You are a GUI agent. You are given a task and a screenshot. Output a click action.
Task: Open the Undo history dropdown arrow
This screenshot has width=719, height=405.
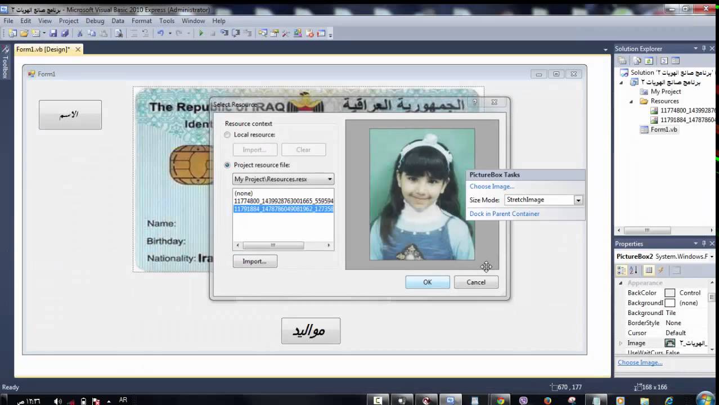[169, 33]
